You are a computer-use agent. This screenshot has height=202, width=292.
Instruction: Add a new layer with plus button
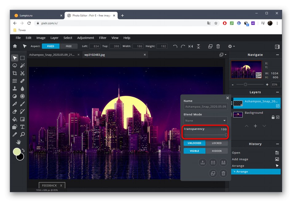(255, 126)
